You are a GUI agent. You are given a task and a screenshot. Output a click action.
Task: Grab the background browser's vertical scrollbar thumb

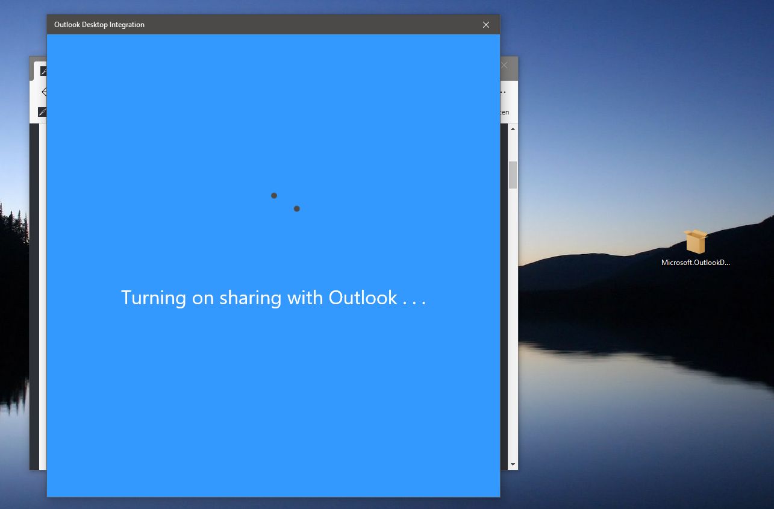pyautogui.click(x=513, y=175)
